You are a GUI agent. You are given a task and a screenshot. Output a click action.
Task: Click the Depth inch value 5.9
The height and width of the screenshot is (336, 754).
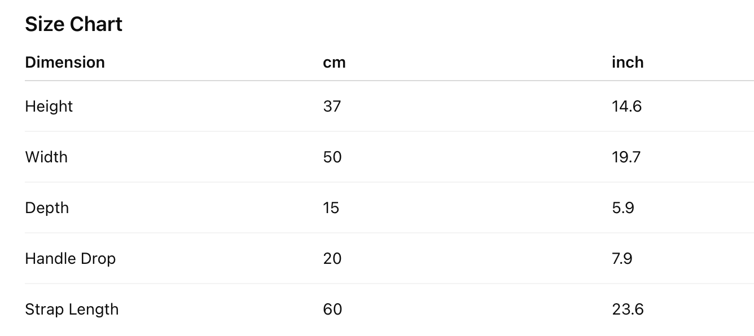(x=623, y=207)
